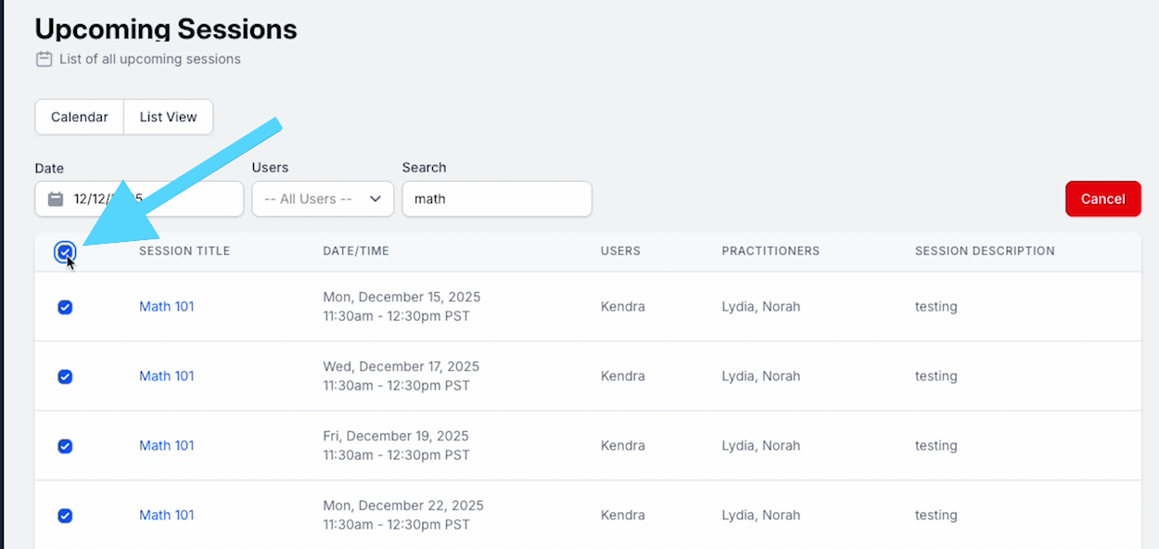
Task: Switch to Calendar view tab
Action: pos(80,117)
